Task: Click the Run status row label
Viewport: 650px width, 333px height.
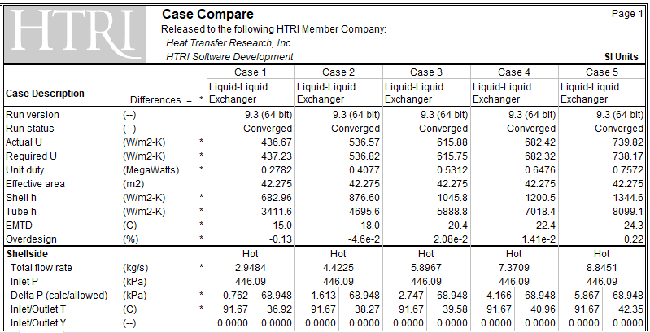Action: [x=30, y=129]
